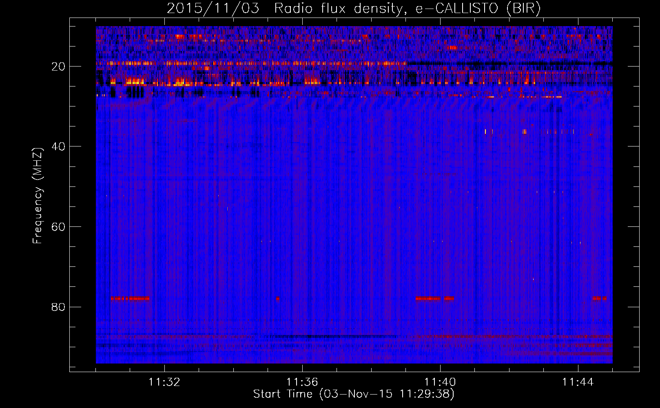The width and height of the screenshot is (660, 408).
Task: Click the long red burst just before 11:40 at 78 MHz
Action: coord(428,298)
